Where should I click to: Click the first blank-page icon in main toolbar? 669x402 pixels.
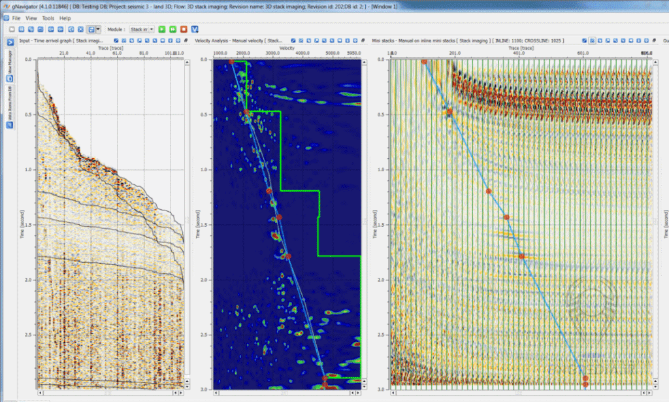12,29
